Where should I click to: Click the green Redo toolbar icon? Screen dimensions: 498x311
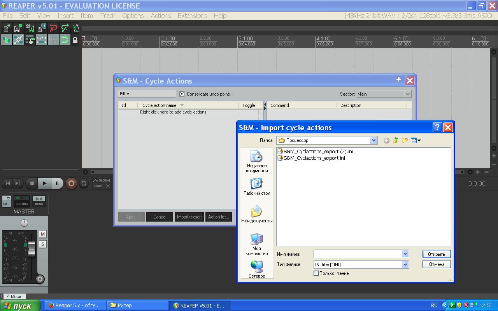click(65, 28)
